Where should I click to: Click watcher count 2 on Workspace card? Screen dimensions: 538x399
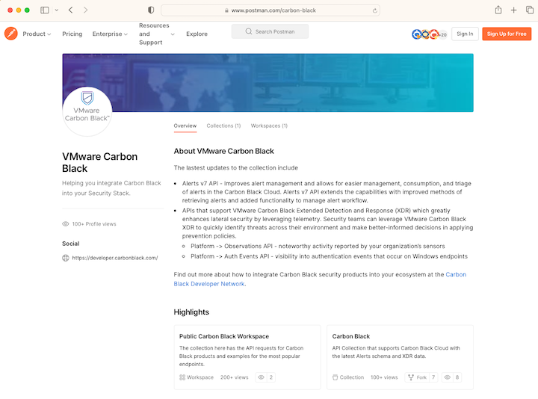(x=271, y=377)
